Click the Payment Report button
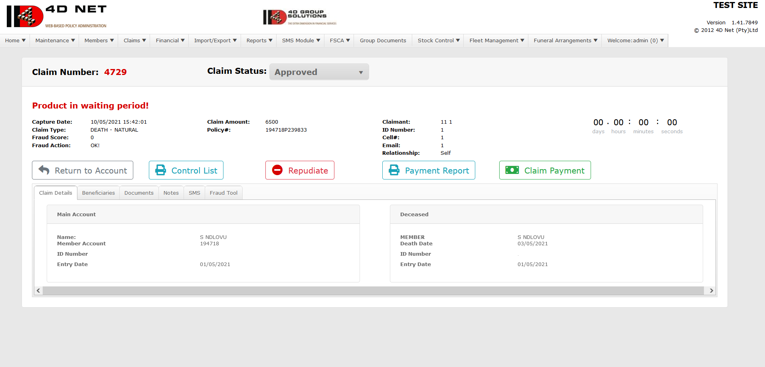The height and width of the screenshot is (367, 765). 429,170
